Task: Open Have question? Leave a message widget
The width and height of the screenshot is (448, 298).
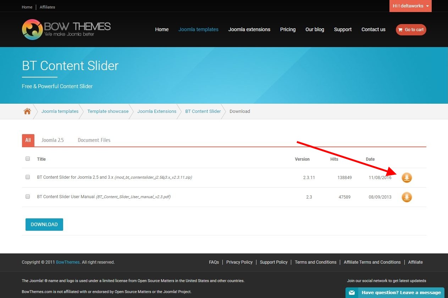Action: (401, 293)
